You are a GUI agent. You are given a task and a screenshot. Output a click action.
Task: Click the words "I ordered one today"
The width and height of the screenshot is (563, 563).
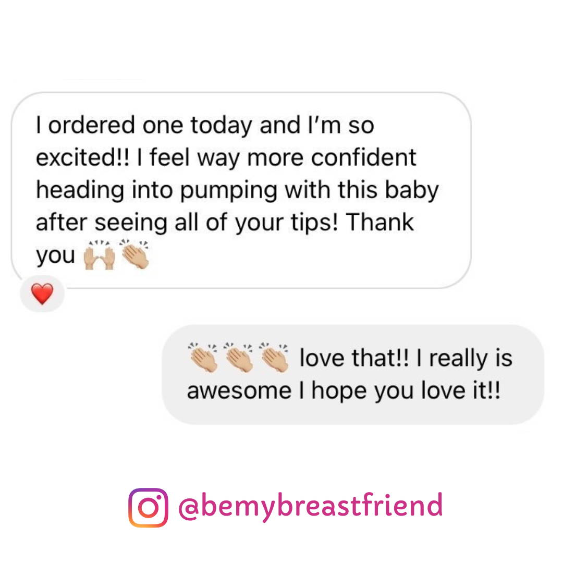click(x=144, y=125)
